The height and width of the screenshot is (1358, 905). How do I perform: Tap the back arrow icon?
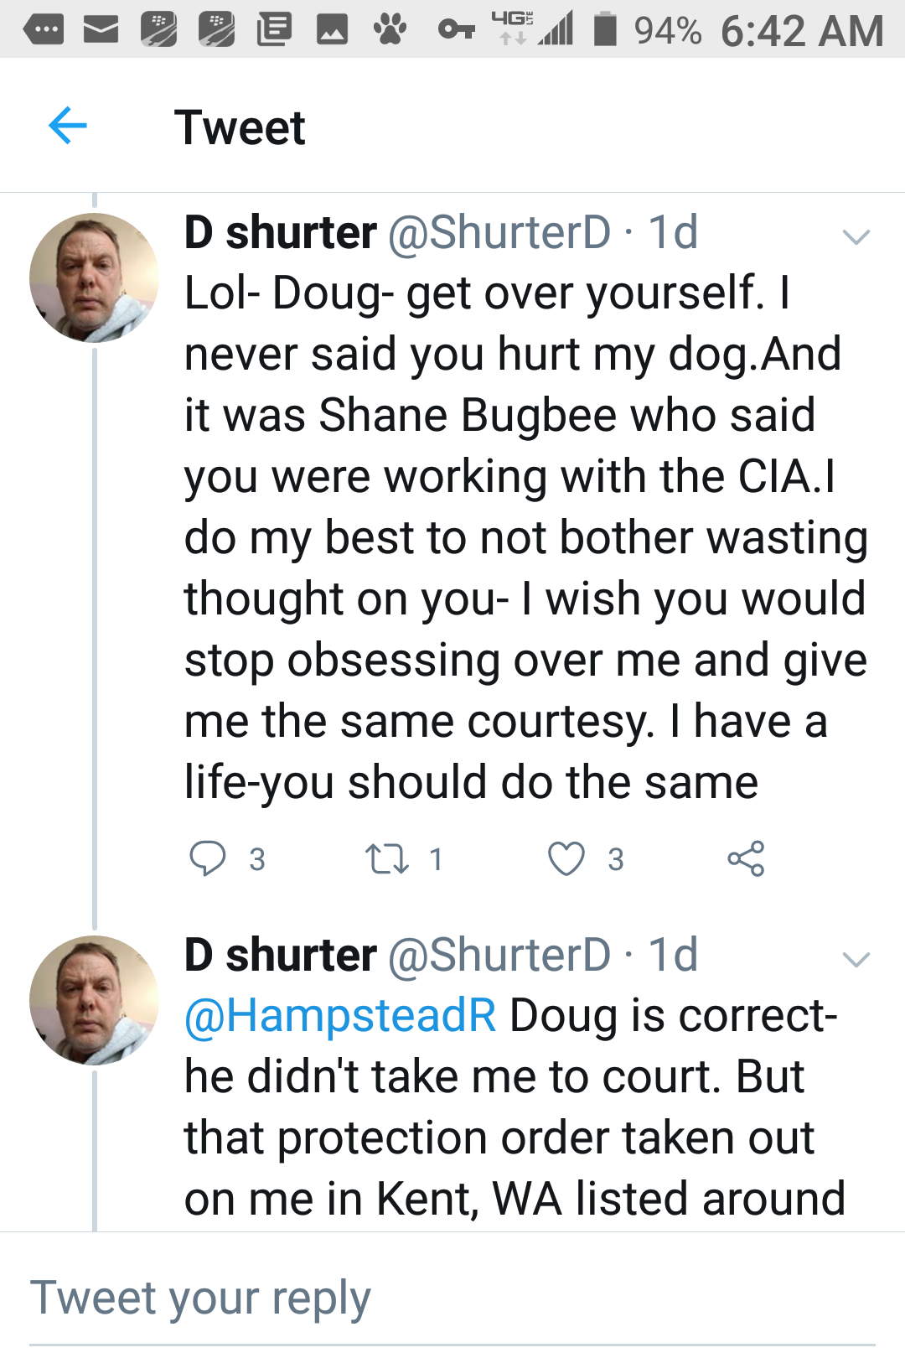pyautogui.click(x=68, y=127)
